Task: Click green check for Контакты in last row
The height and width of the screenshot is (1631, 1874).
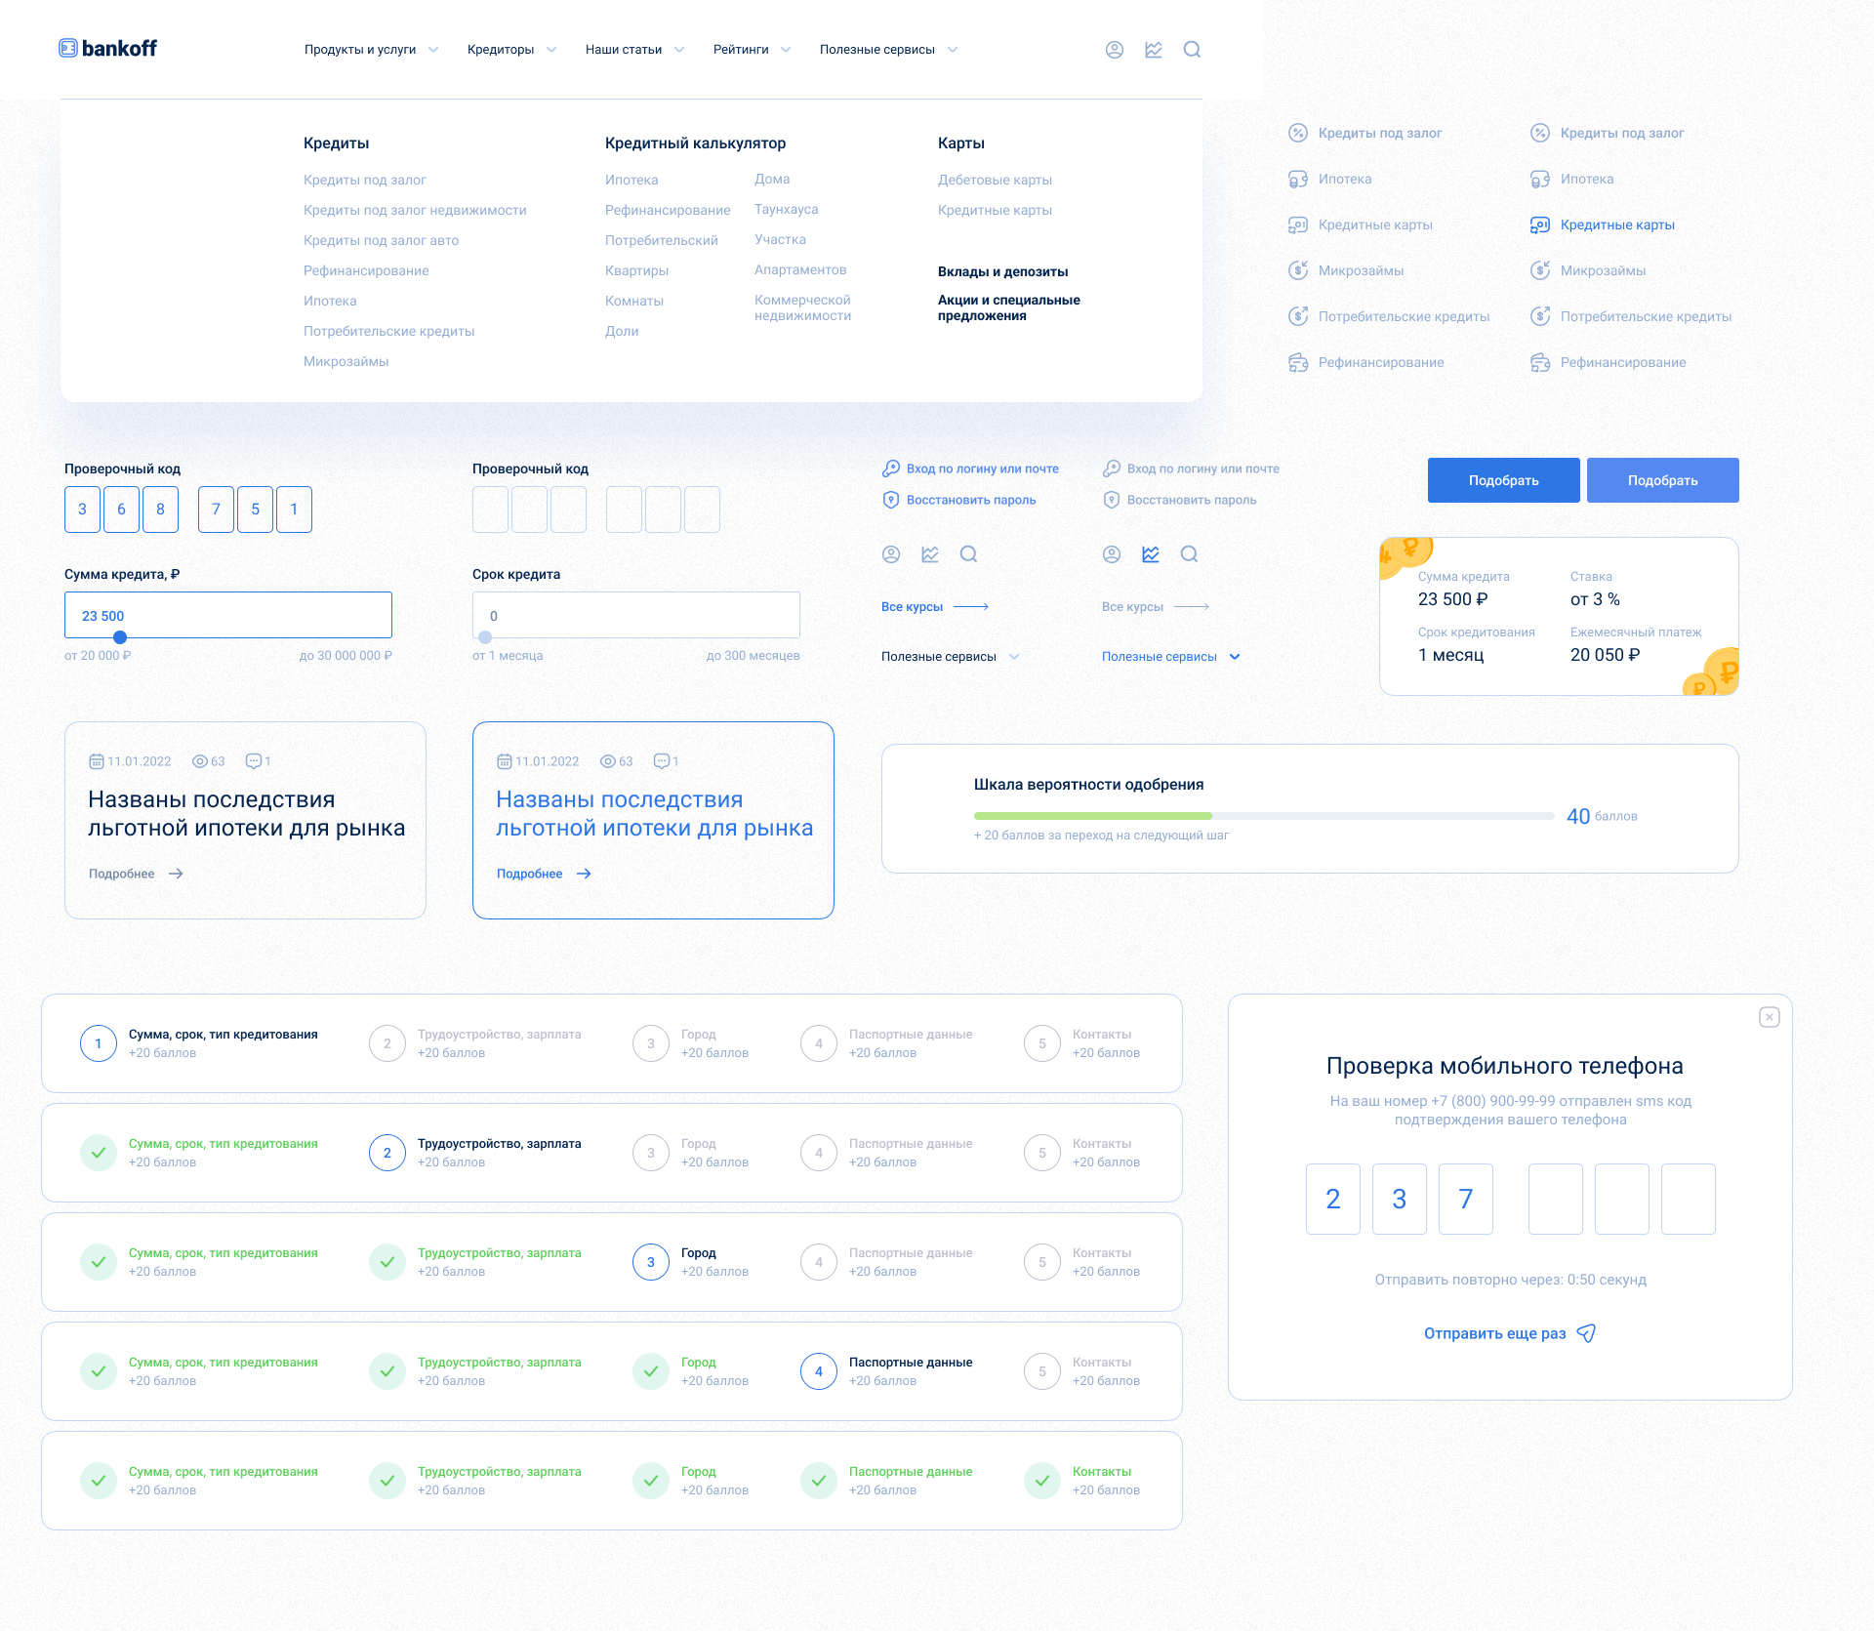Action: (1041, 1481)
